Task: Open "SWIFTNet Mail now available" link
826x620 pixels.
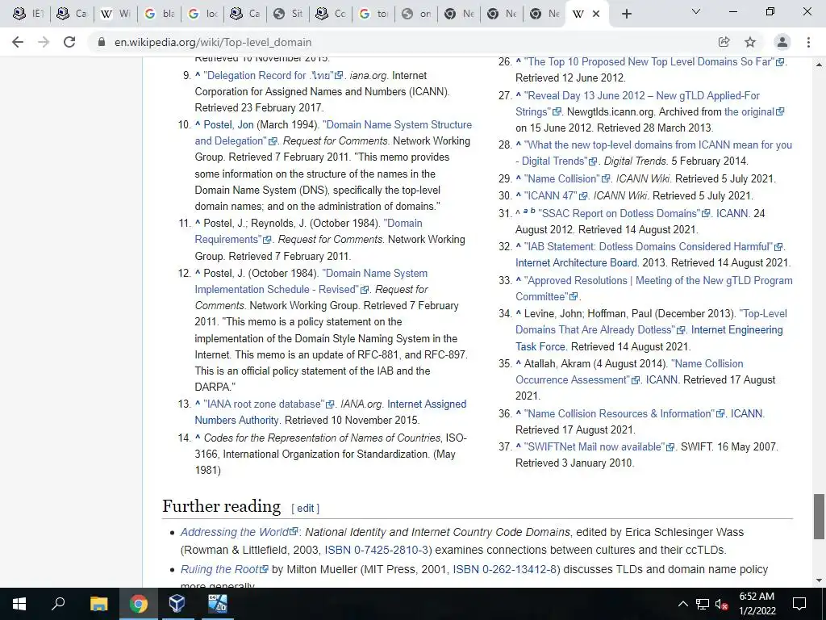Action: tap(599, 446)
